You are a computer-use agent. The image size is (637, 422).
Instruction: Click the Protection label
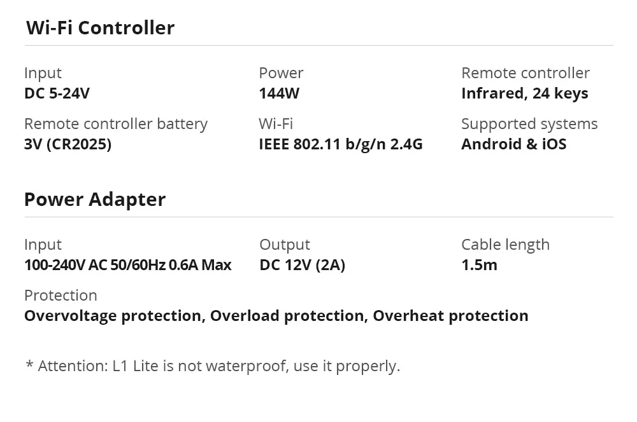[x=61, y=296]
